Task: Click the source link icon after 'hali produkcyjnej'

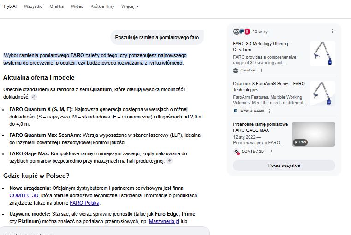Action: [x=169, y=161]
